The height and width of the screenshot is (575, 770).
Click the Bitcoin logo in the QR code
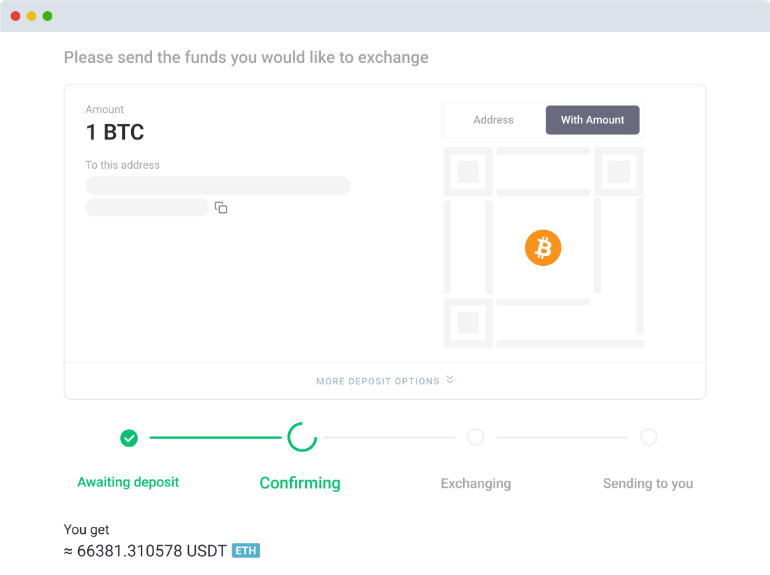[x=543, y=248]
